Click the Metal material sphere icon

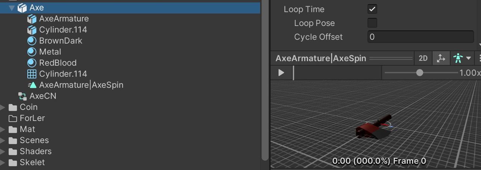pos(32,52)
